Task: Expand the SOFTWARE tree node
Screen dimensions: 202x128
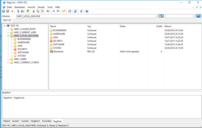Action: [11, 53]
